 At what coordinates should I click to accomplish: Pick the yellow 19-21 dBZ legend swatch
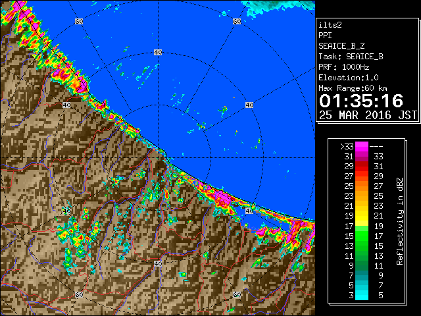[362, 216]
